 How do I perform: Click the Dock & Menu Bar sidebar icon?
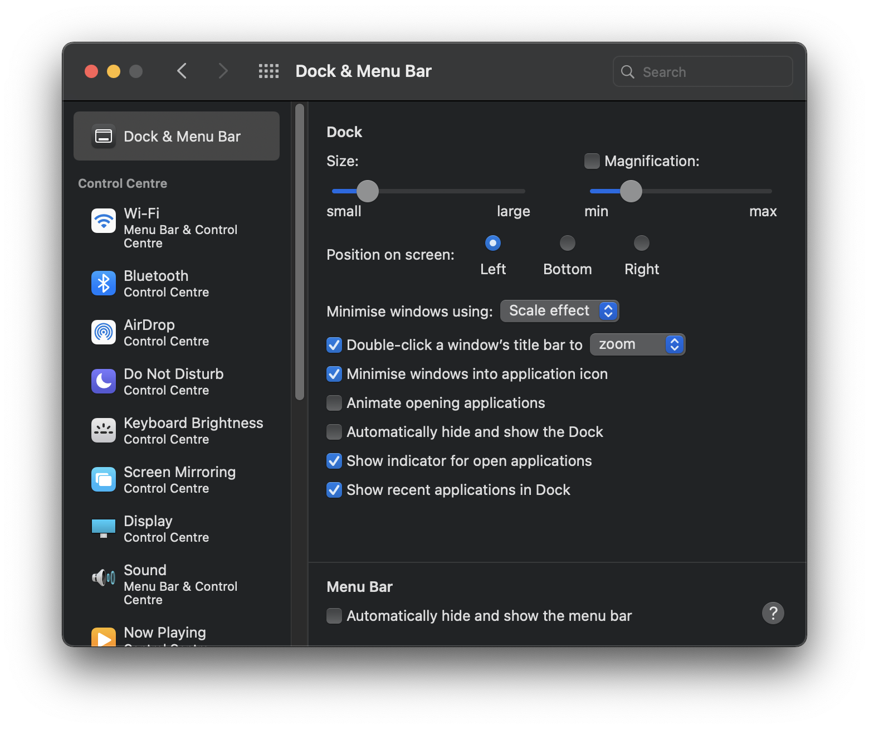point(104,136)
